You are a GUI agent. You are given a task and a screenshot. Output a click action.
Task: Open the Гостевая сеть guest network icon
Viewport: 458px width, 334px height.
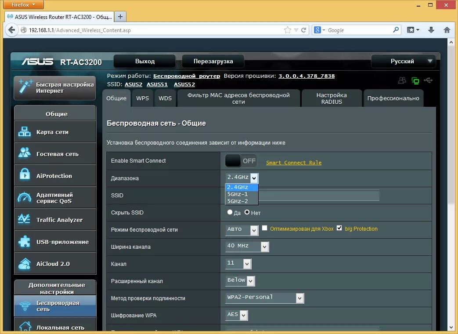[x=24, y=153]
